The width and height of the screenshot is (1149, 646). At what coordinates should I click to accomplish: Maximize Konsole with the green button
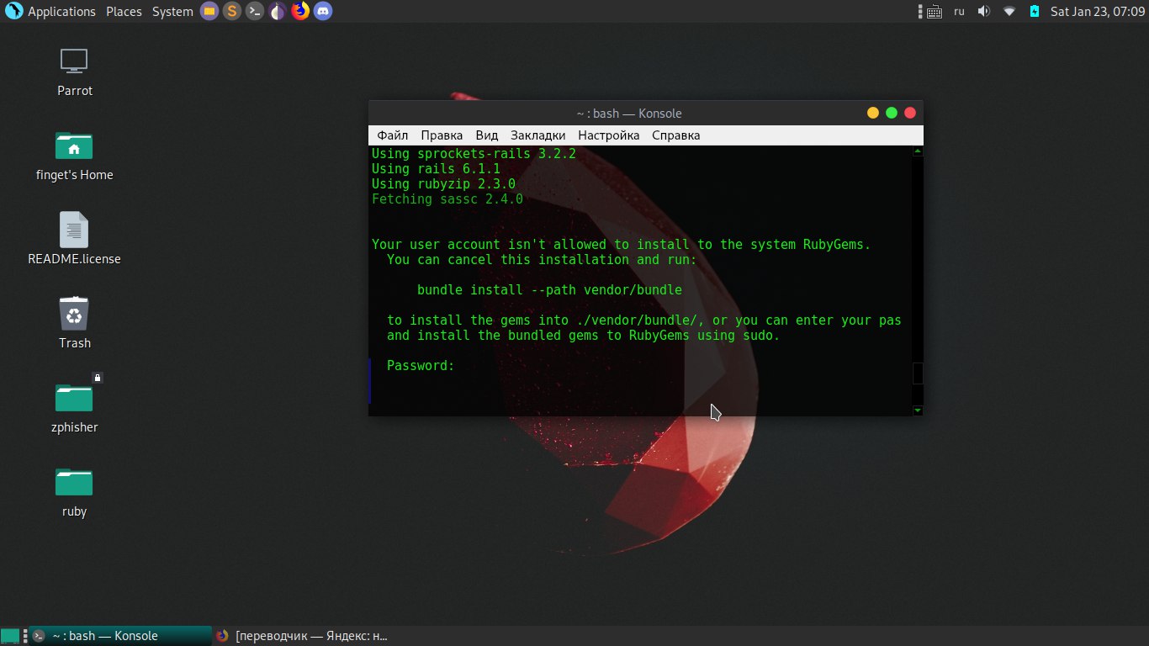(x=892, y=113)
